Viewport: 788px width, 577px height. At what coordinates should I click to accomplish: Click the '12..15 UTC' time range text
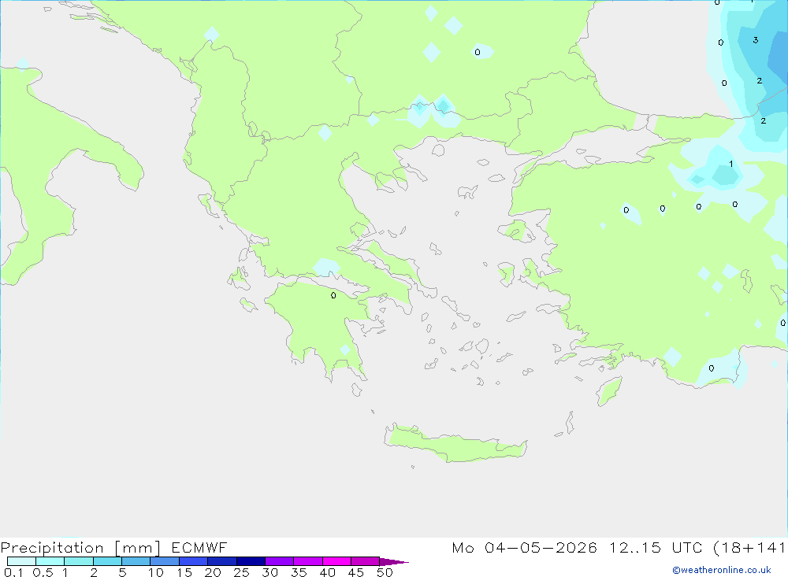(655, 547)
